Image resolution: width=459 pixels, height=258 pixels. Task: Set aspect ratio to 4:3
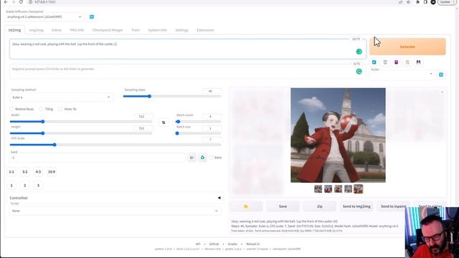click(x=38, y=172)
